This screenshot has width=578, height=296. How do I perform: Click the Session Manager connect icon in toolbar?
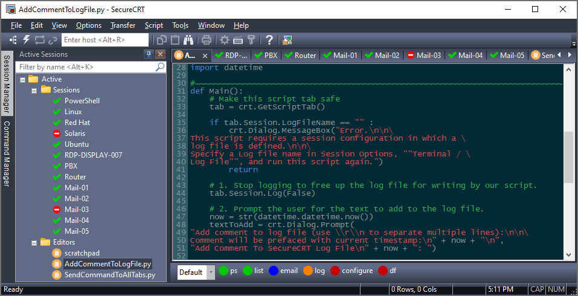pyautogui.click(x=14, y=40)
